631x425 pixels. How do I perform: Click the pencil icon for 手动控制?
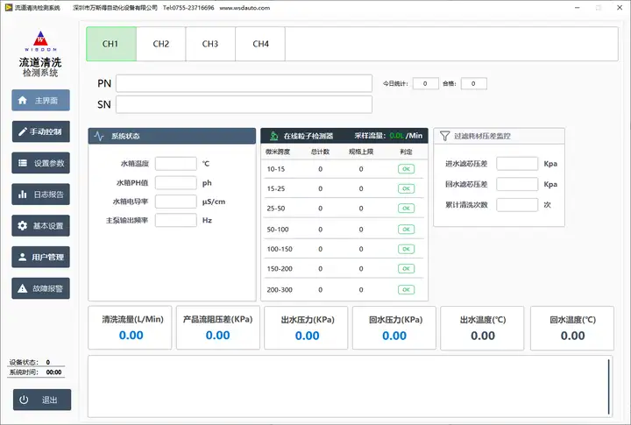coord(23,131)
